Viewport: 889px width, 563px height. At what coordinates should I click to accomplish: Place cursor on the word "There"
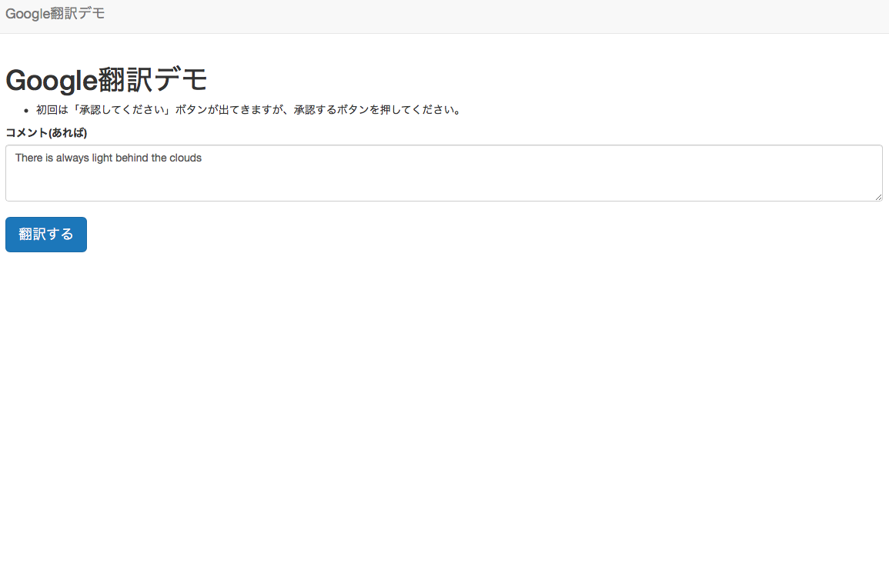pos(29,158)
